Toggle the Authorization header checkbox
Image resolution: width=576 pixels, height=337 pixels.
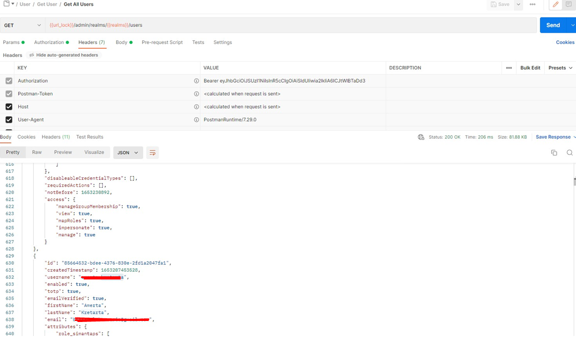pyautogui.click(x=9, y=81)
